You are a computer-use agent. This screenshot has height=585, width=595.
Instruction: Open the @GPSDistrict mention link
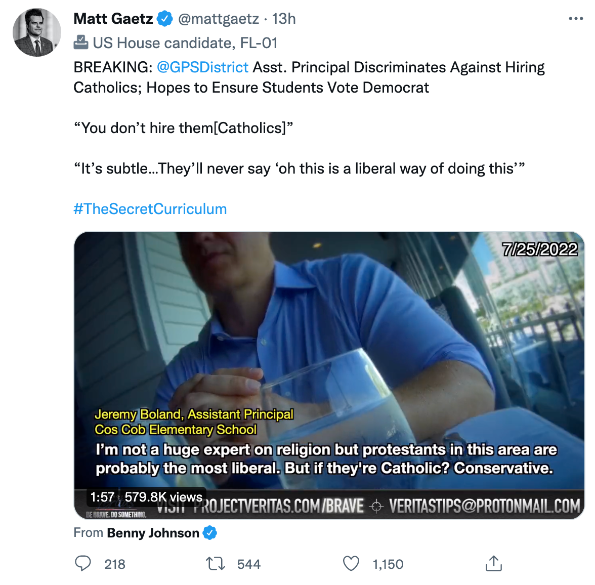point(202,67)
